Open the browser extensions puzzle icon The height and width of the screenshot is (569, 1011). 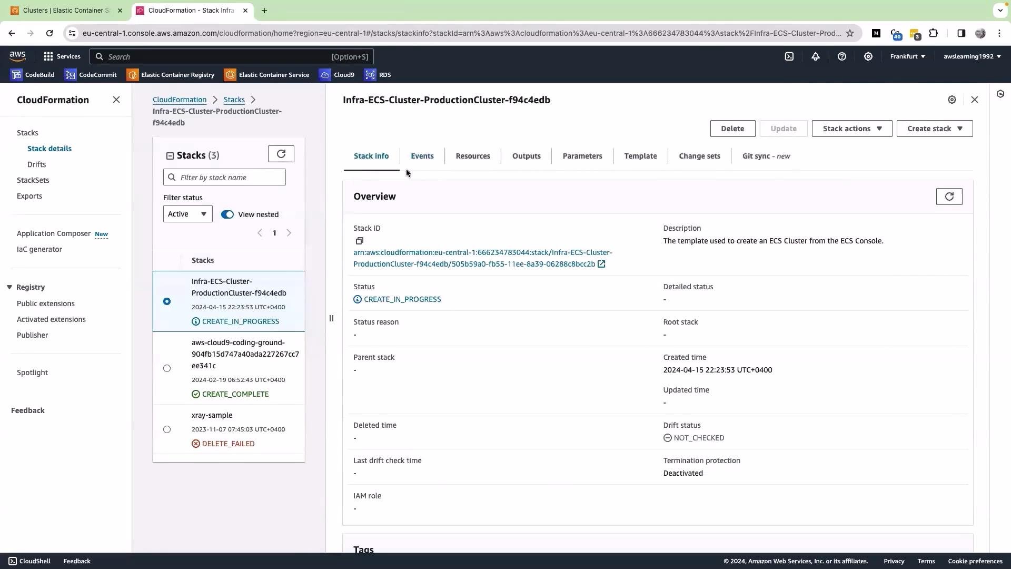(x=934, y=33)
